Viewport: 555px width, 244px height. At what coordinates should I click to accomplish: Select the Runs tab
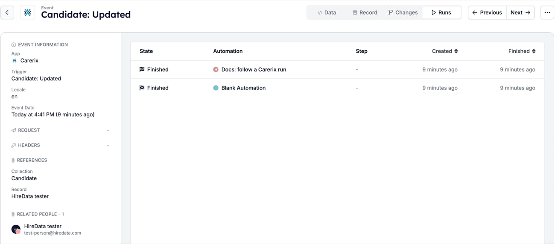(441, 12)
